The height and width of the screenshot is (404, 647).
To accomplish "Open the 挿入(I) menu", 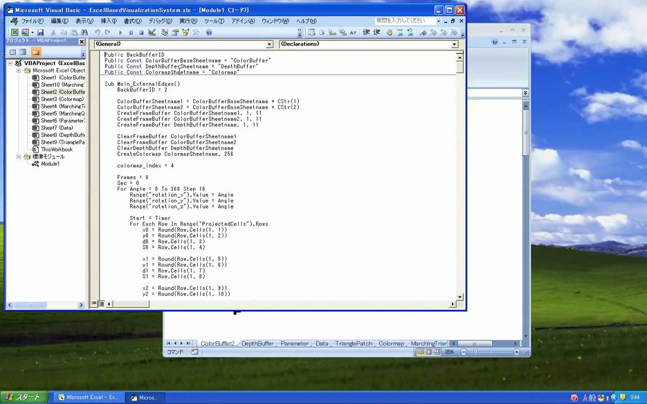I will 108,21.
